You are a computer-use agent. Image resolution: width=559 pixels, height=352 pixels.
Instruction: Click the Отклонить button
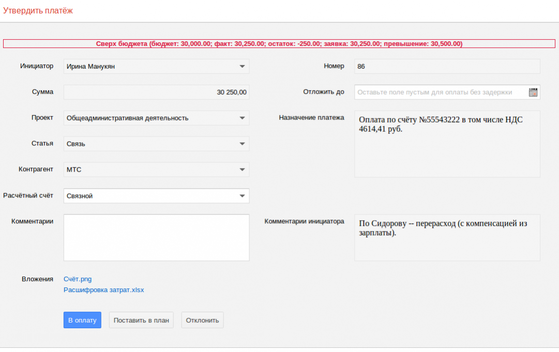pyautogui.click(x=202, y=320)
